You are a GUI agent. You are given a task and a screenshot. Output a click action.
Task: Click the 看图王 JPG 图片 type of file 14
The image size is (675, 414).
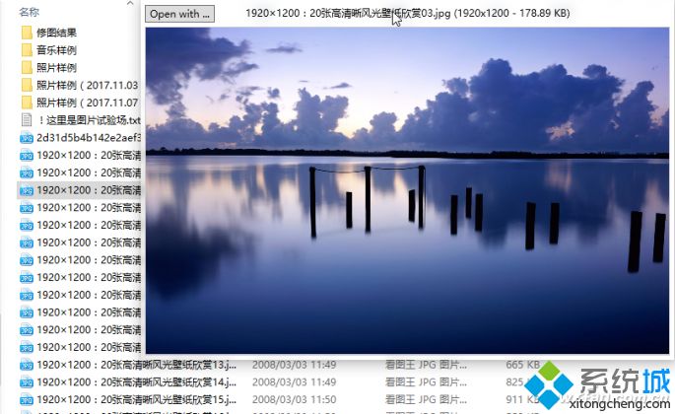coord(426,382)
